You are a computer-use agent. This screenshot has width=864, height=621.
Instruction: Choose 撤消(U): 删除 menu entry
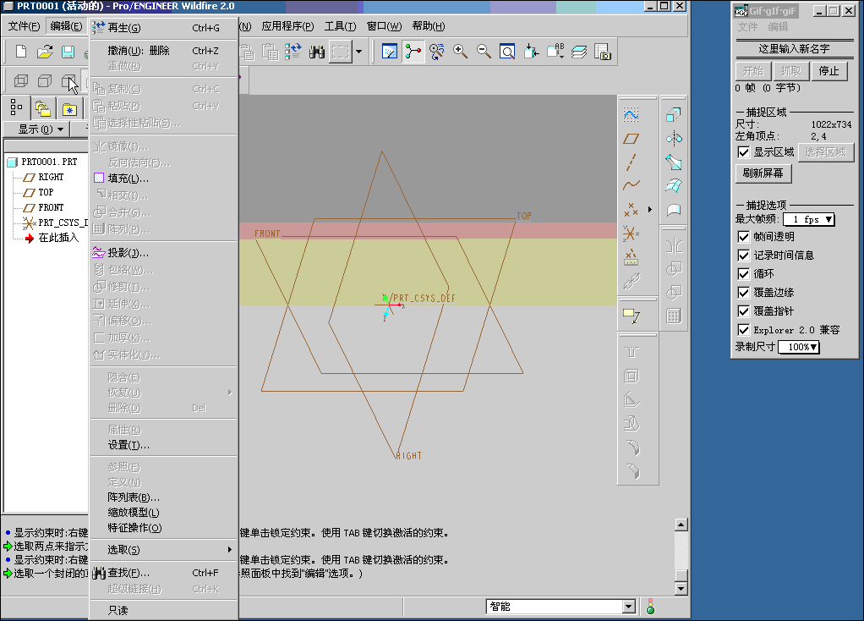click(164, 50)
